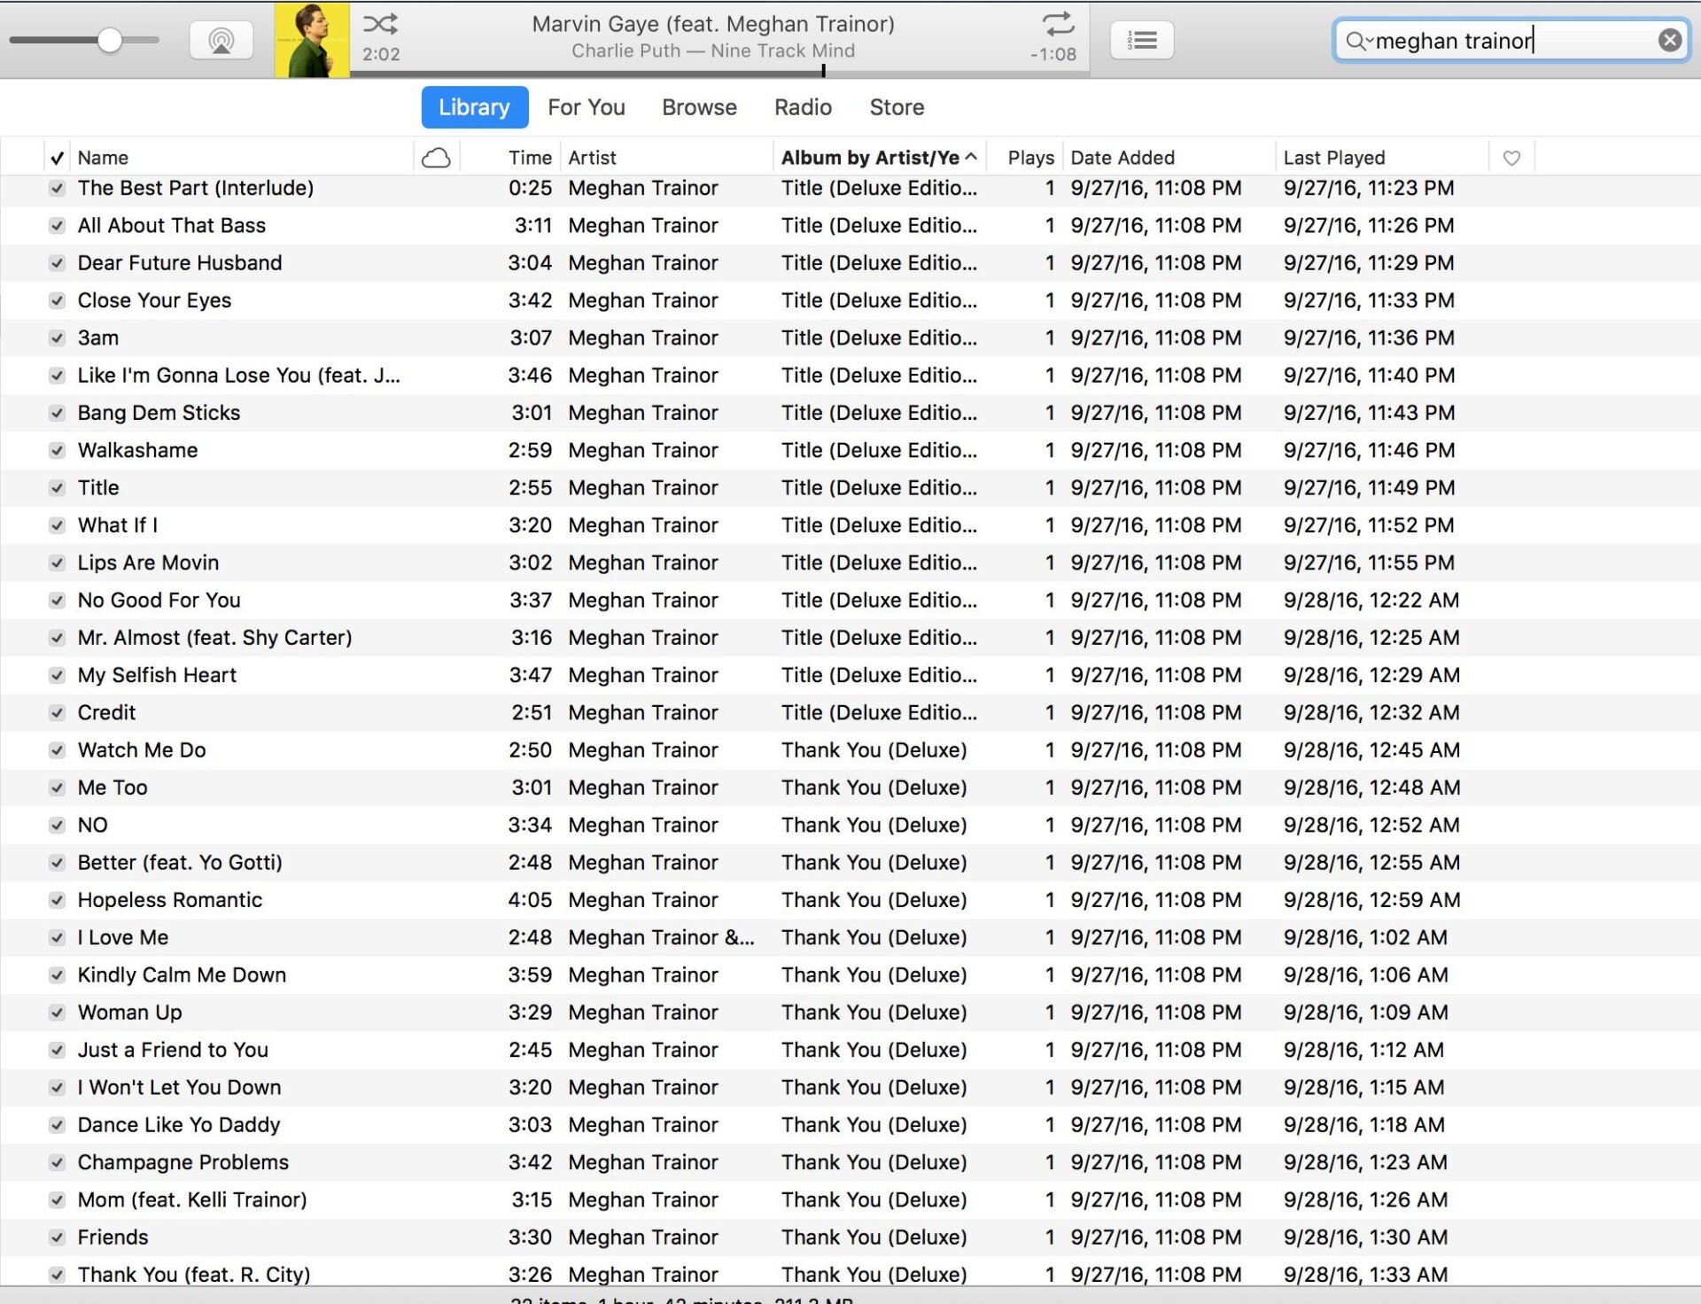
Task: Click the cloud status column header icon
Action: (436, 158)
